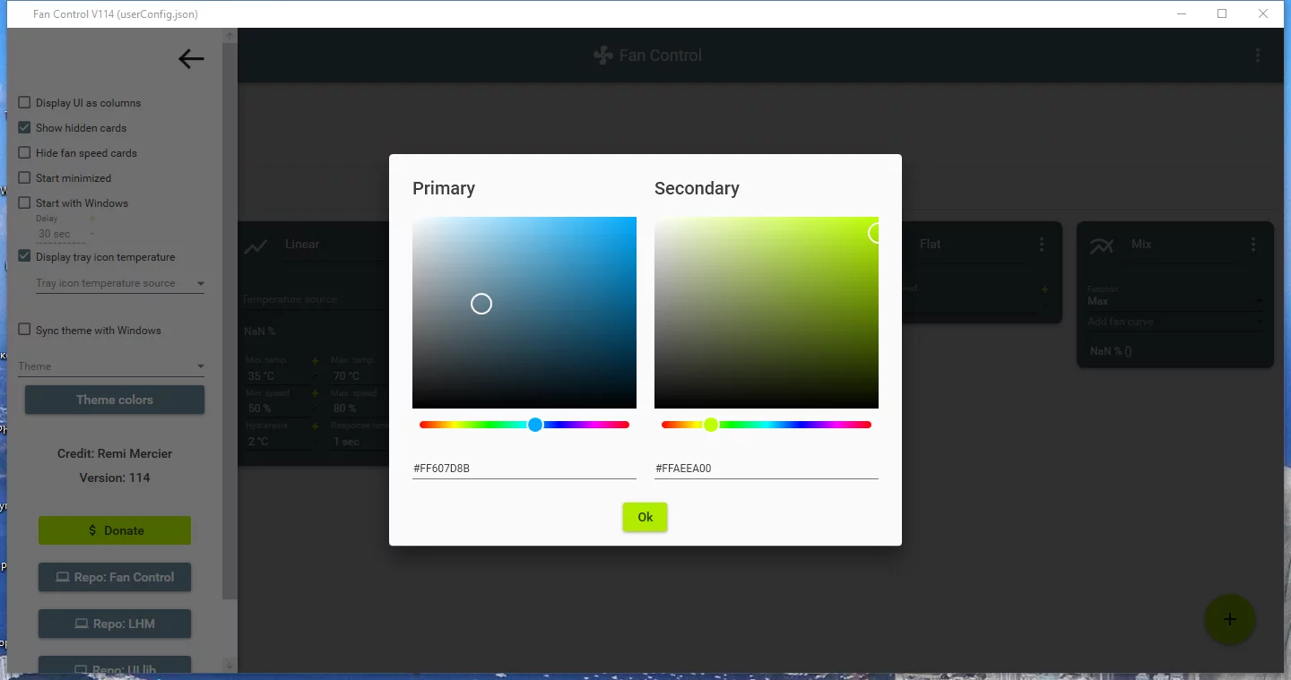Screen dimensions: 1291x680
Task: Click the Response time 1 sec field
Action: [x=359, y=442]
